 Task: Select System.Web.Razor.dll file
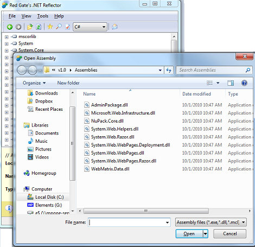coord(109,137)
